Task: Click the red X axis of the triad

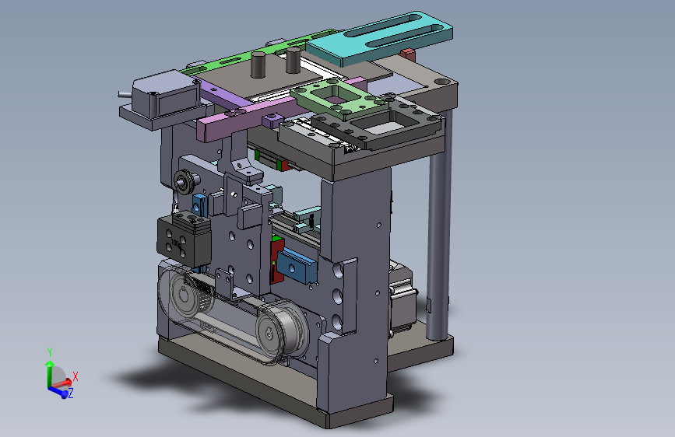Action: point(62,384)
